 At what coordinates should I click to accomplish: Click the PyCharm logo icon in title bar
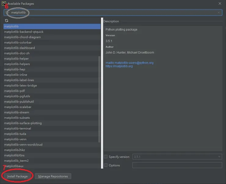4,3
